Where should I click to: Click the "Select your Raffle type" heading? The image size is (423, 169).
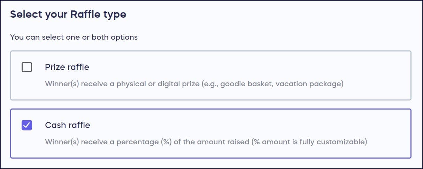click(68, 15)
